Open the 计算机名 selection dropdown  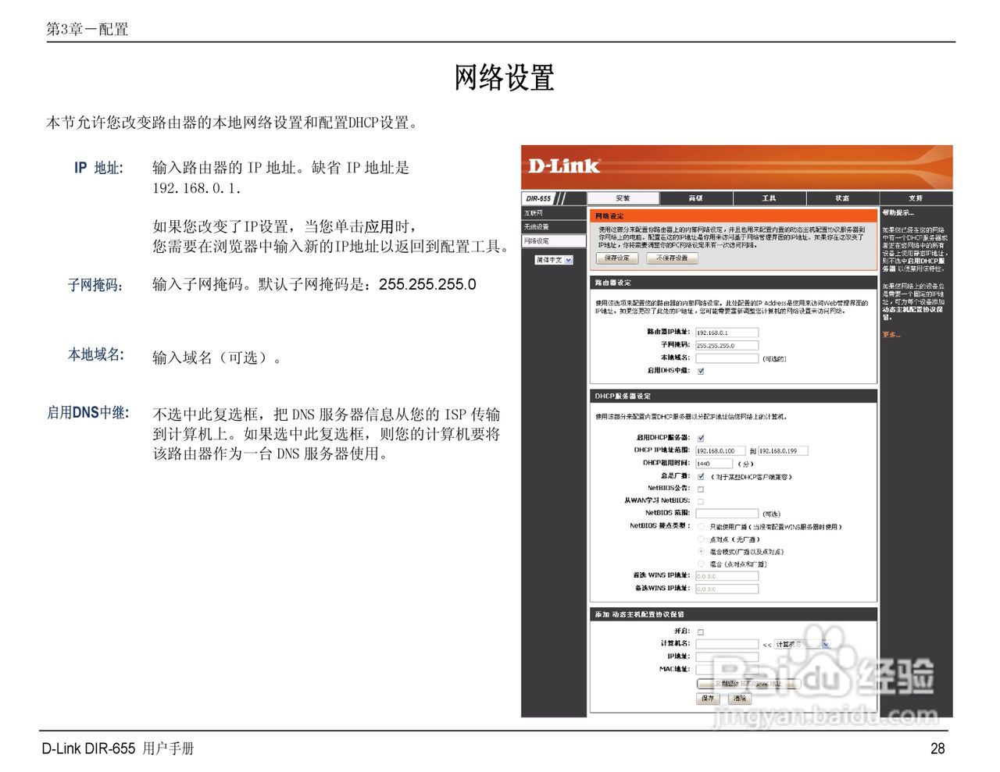tap(802, 644)
